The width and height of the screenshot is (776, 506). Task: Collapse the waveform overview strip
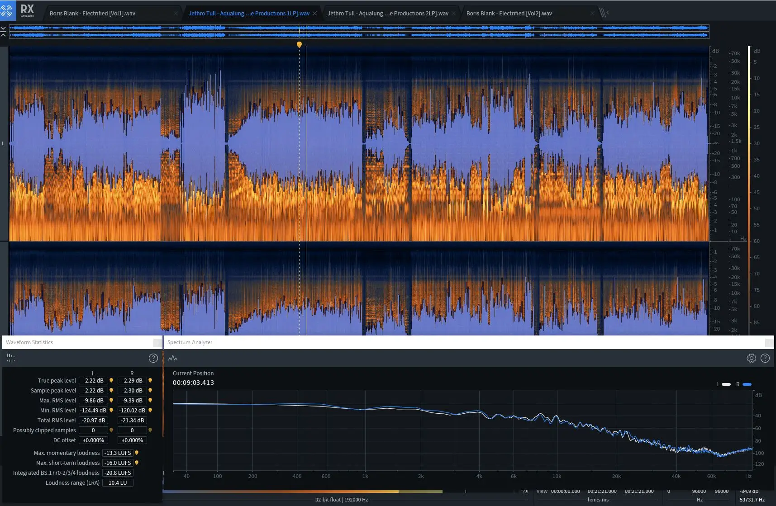pos(3,31)
